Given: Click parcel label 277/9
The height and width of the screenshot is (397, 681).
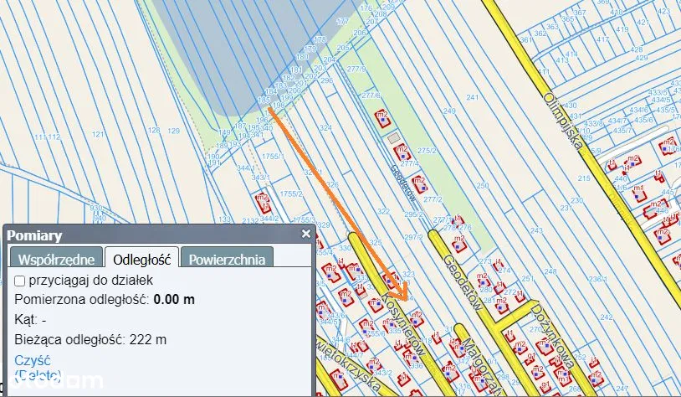Looking at the screenshot, I should tap(356, 69).
